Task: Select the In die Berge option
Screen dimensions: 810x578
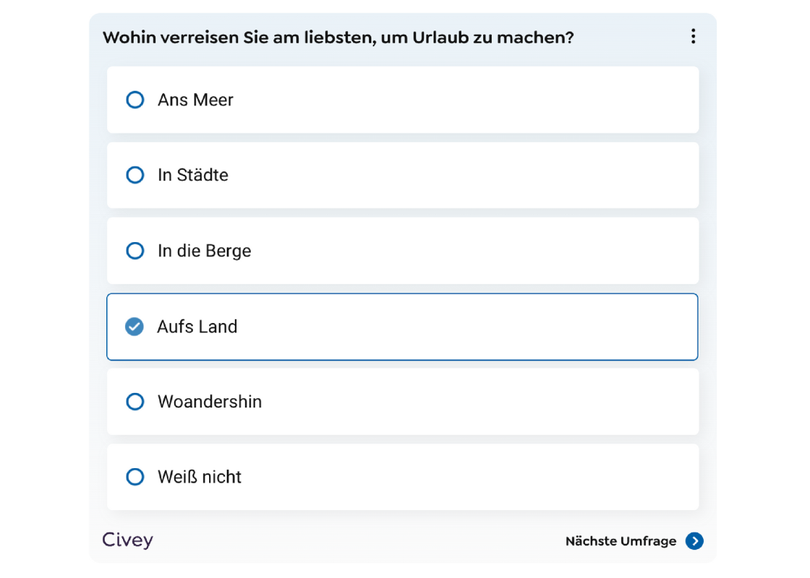Action: click(135, 251)
